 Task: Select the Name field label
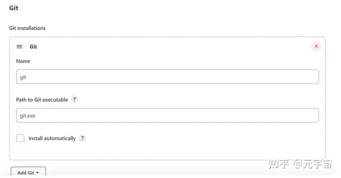click(23, 61)
